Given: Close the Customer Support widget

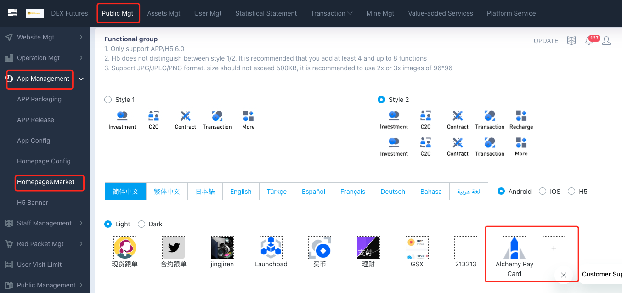Looking at the screenshot, I should pyautogui.click(x=564, y=275).
